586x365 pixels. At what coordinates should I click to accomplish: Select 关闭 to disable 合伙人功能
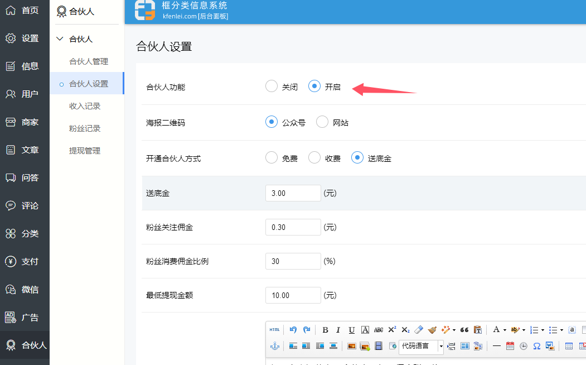point(272,87)
